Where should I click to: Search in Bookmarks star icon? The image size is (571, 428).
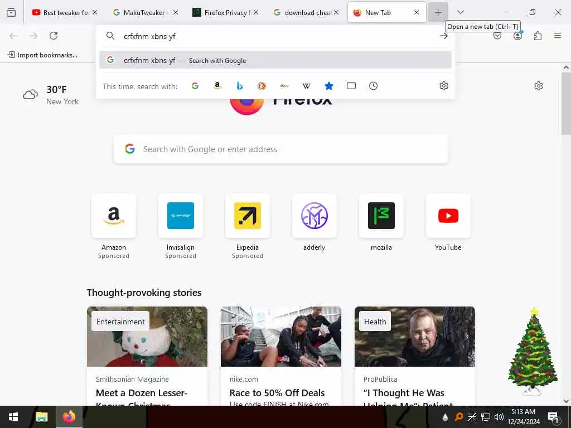pyautogui.click(x=329, y=86)
